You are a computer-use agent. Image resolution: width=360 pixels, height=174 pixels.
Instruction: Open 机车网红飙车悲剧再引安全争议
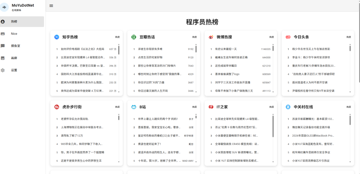click(x=311, y=152)
